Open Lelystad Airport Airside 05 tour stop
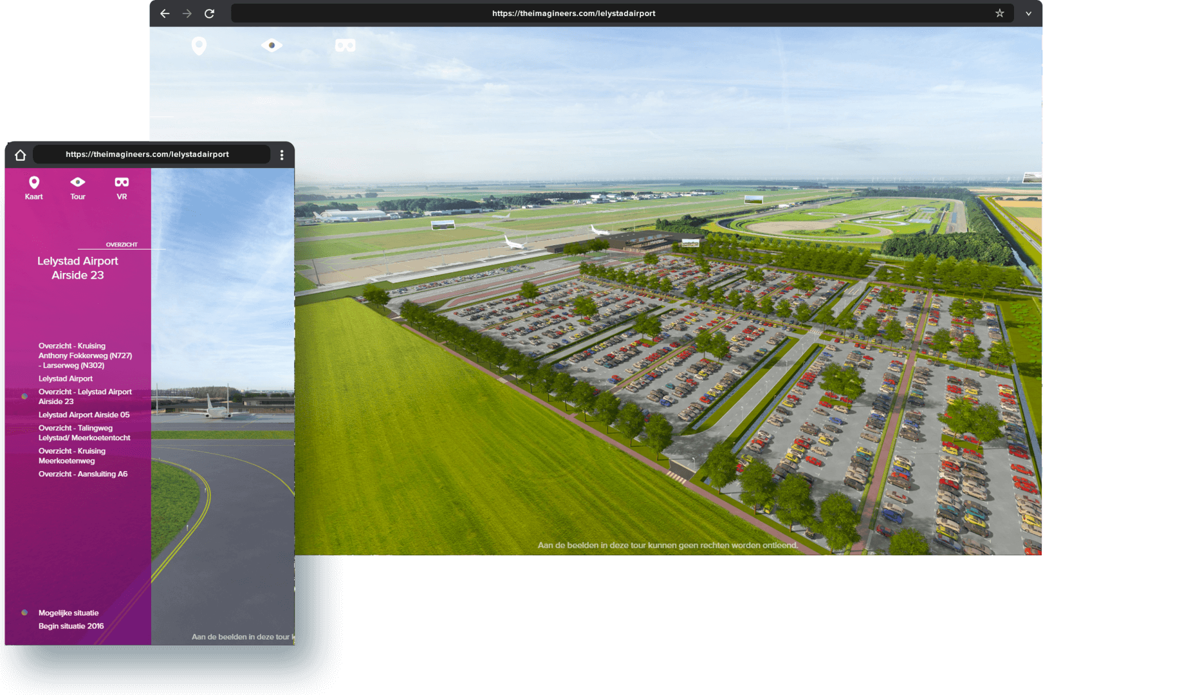This screenshot has width=1191, height=695. point(84,414)
